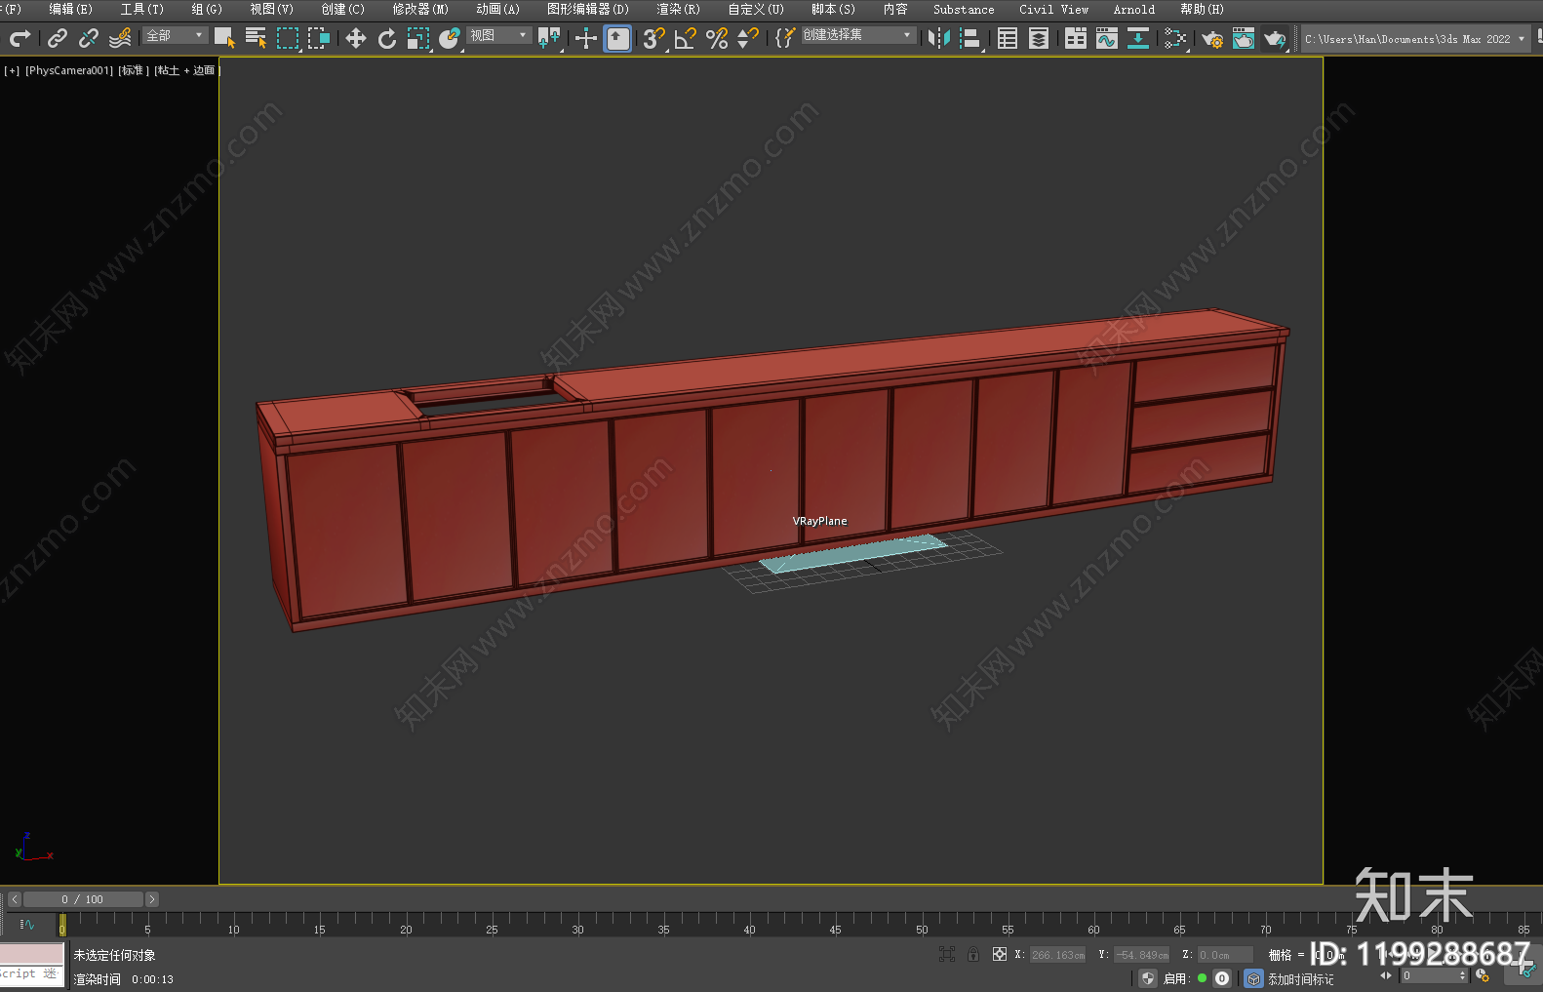Image resolution: width=1543 pixels, height=992 pixels.
Task: Toggle the Spinner Snap button
Action: click(x=748, y=38)
